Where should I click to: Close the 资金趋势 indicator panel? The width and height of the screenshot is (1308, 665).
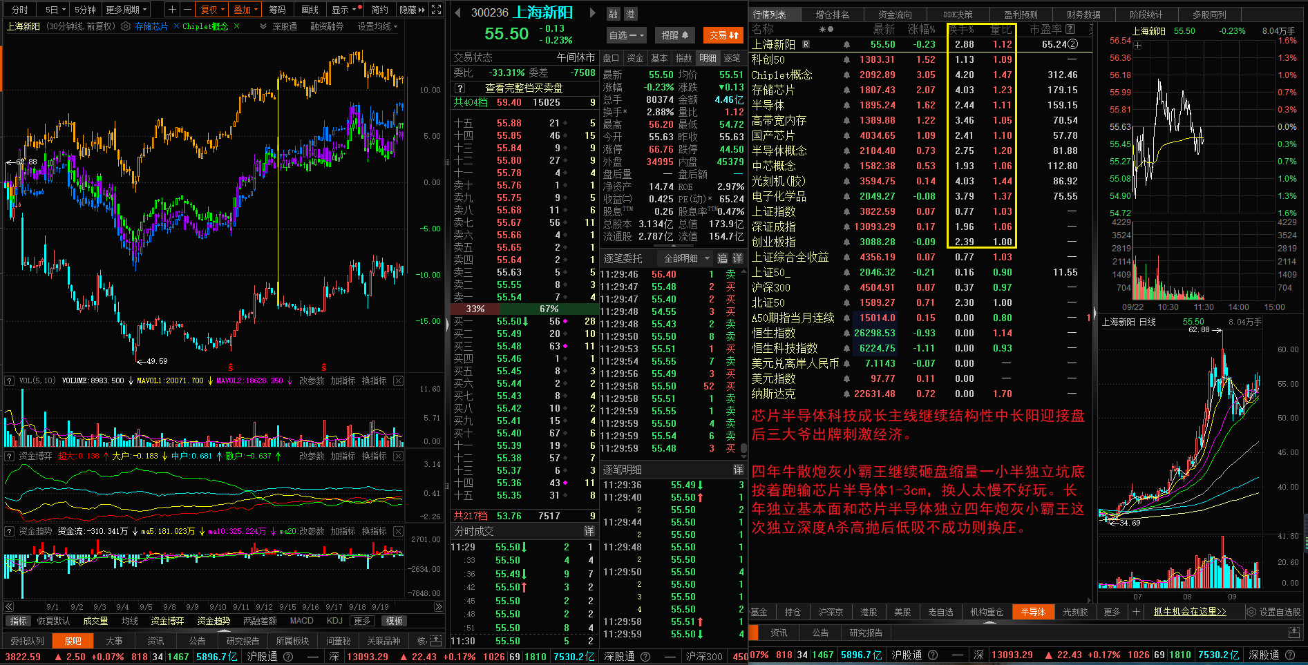coord(398,531)
